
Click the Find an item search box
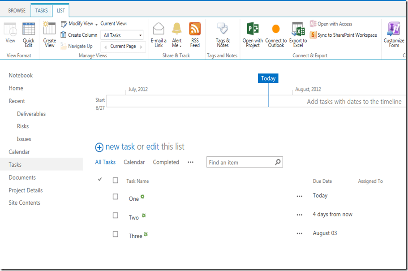[x=240, y=162]
